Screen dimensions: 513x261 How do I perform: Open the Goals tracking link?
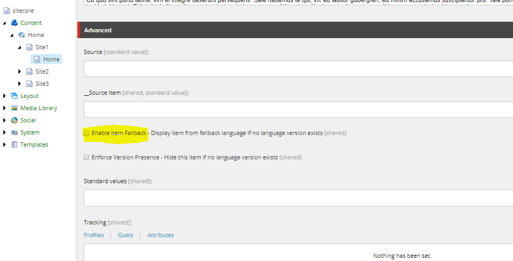coord(126,235)
